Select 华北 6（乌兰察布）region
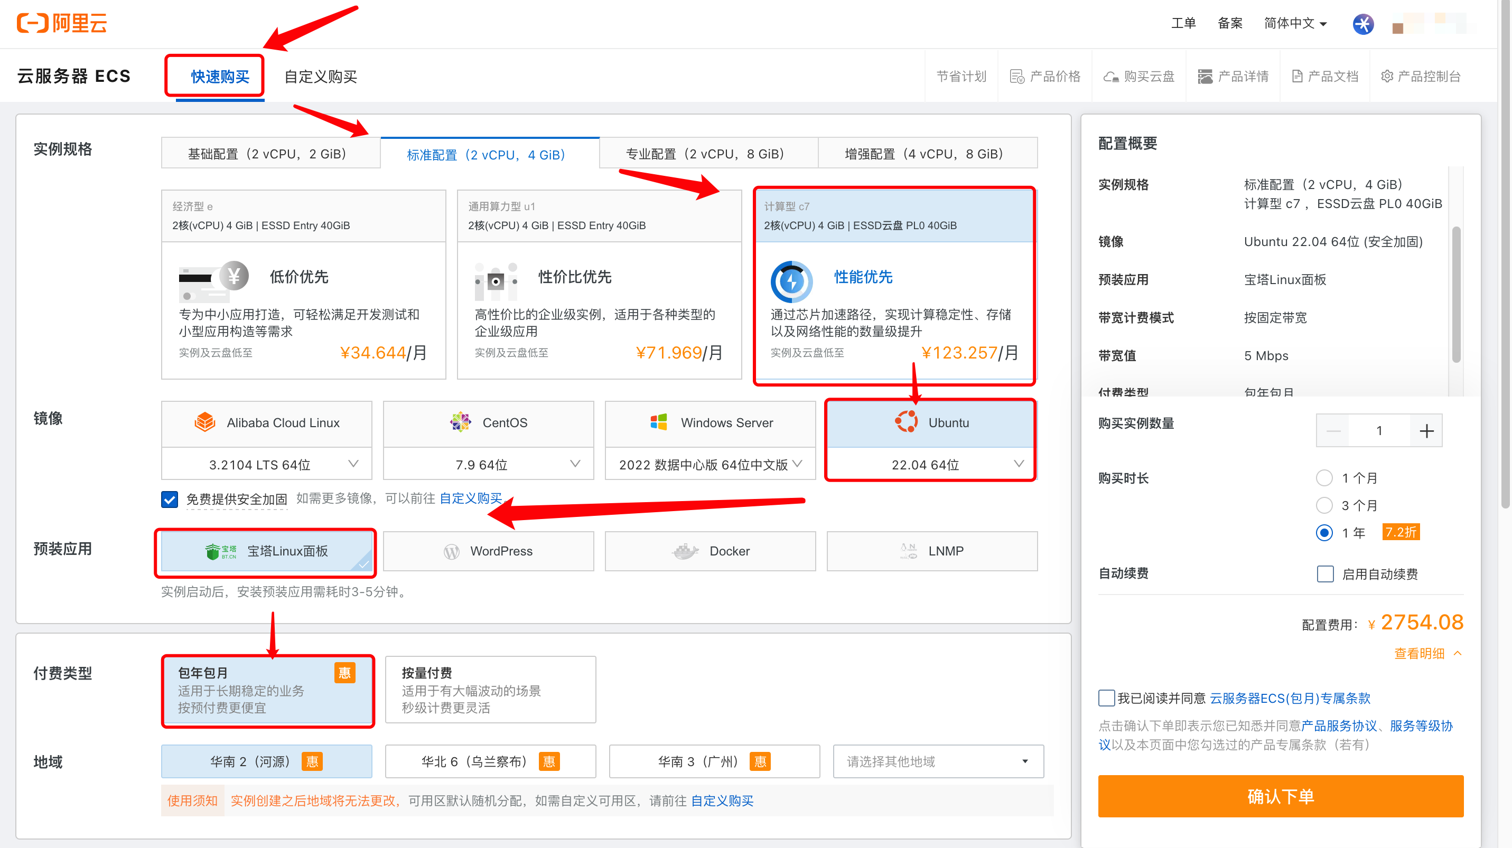The width and height of the screenshot is (1512, 848). click(x=490, y=762)
